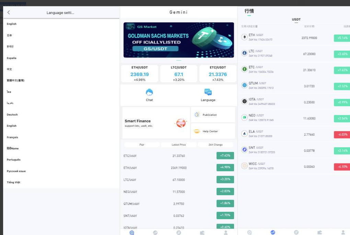
Task: Tap the assets wallet icon in Gemini bottom bar
Action: (x=202, y=233)
